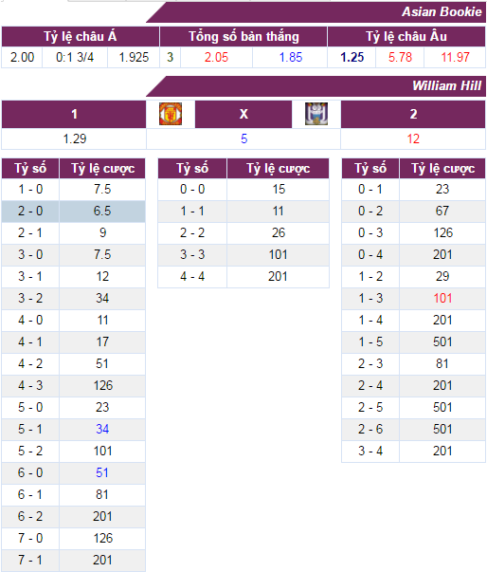Click the 4 - 4 score odds 201
The width and height of the screenshot is (487, 572).
tap(278, 277)
